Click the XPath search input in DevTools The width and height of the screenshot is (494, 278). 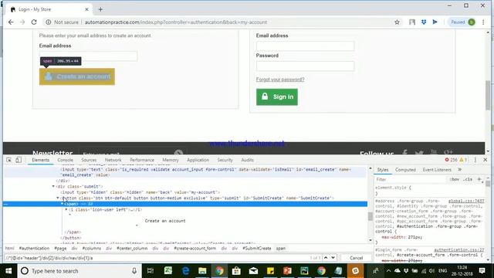point(157,258)
